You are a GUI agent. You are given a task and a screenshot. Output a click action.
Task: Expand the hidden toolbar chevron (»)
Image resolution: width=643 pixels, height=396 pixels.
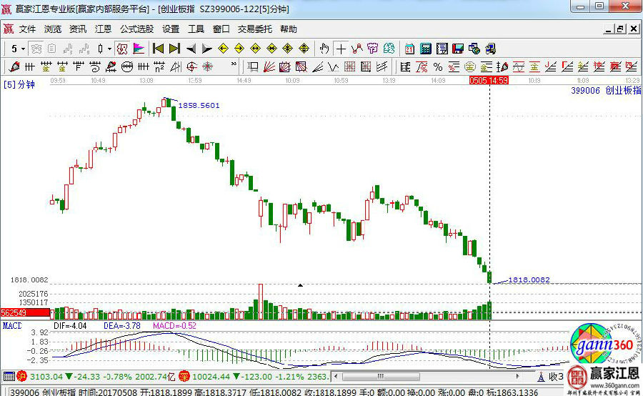[234, 66]
